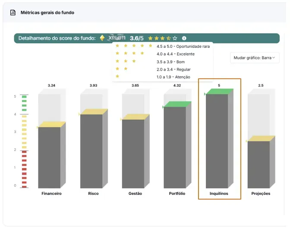Select the Financeiro category label
Viewport: 290px width, 231px height.
(51, 194)
